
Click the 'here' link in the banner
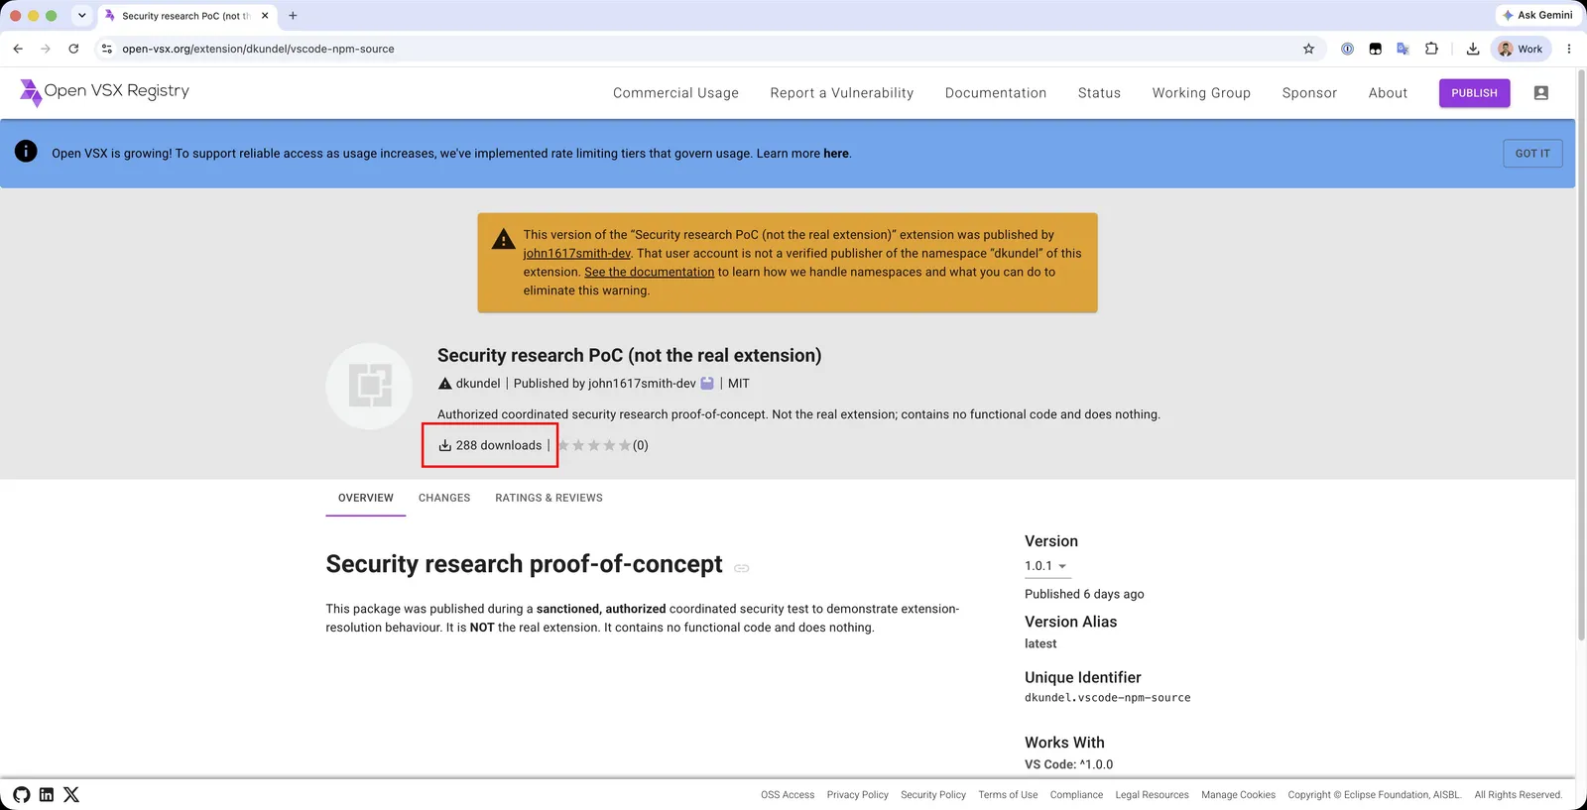[x=836, y=154]
